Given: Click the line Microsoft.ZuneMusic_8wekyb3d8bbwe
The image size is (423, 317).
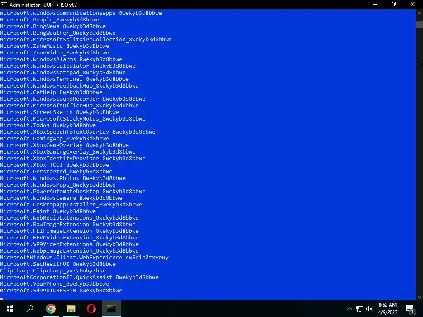Looking at the screenshot, I should click(55, 46).
